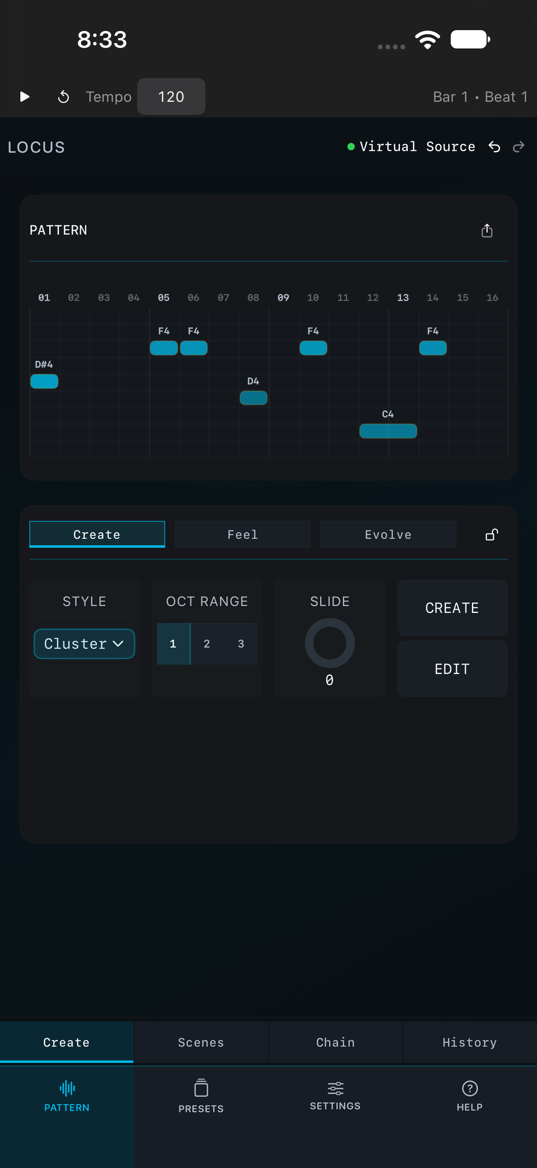Select the F4 note at step 05
This screenshot has width=537, height=1168.
point(164,348)
